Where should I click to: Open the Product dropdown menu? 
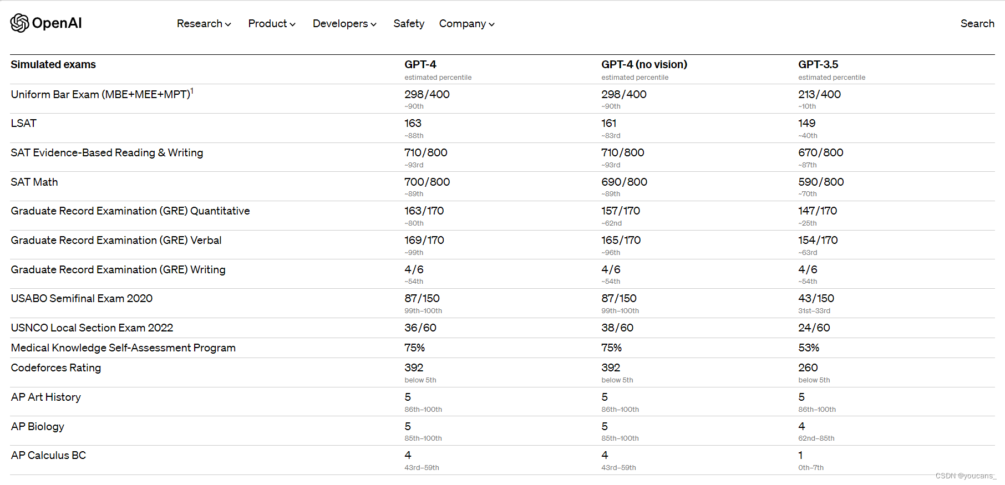coord(272,24)
